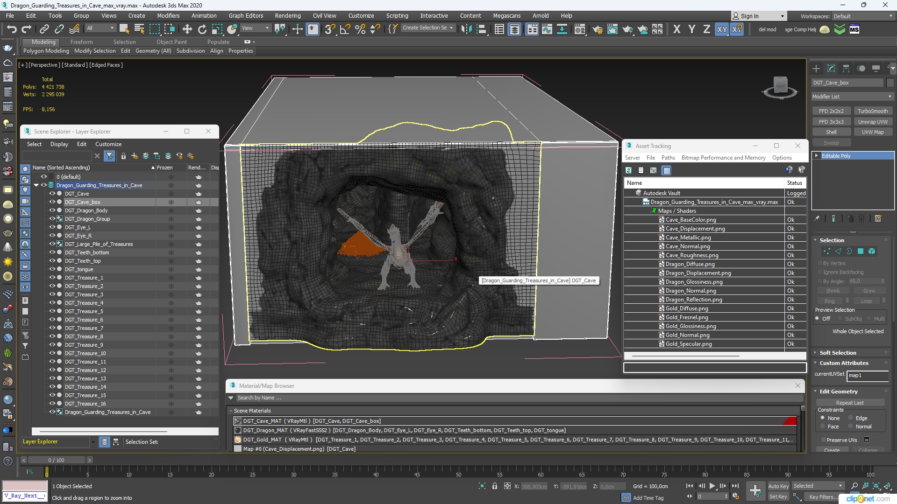The image size is (897, 504).
Task: Click the Redo arrow icon
Action: [27, 29]
